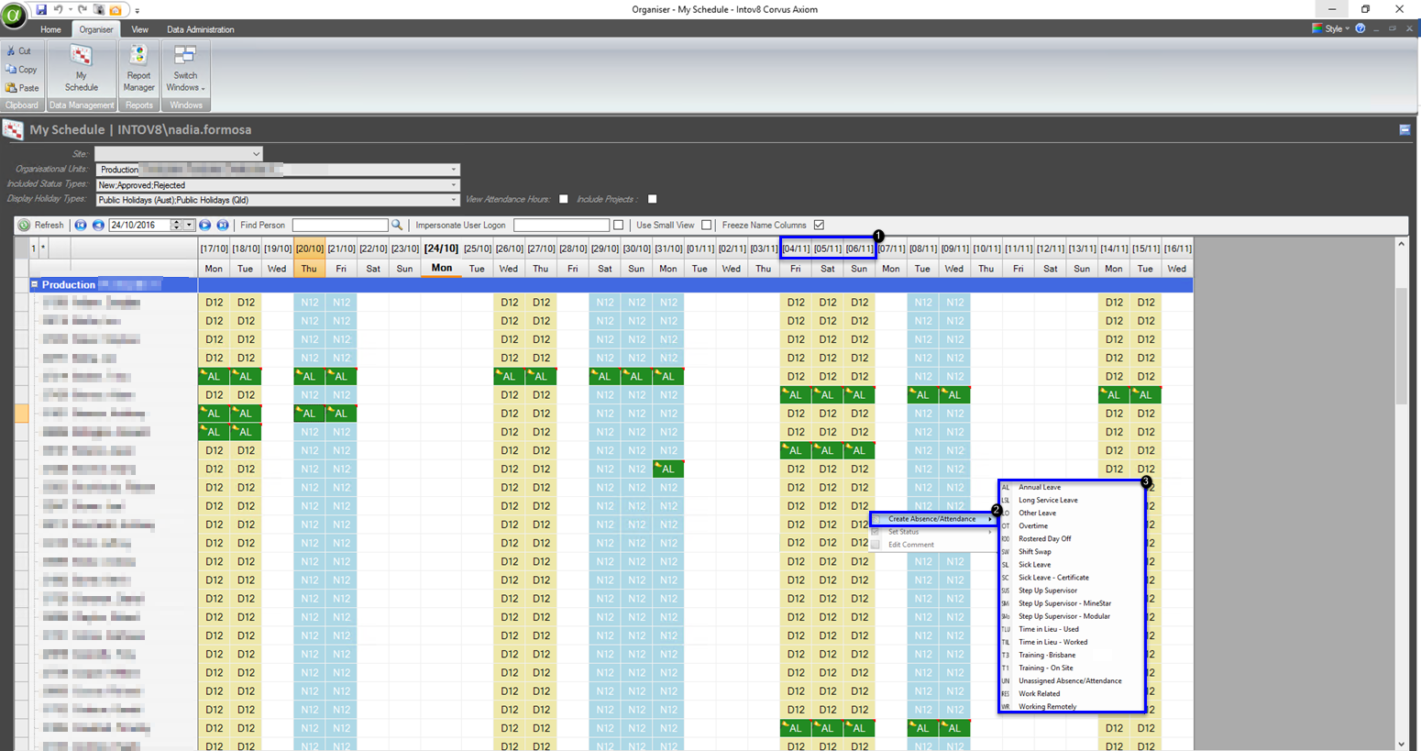Click the Undo arrow in quick access toolbar

tap(59, 9)
